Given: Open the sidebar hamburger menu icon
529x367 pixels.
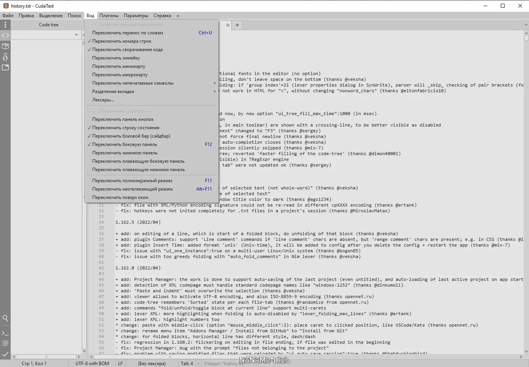Looking at the screenshot, I should click(x=5, y=24).
